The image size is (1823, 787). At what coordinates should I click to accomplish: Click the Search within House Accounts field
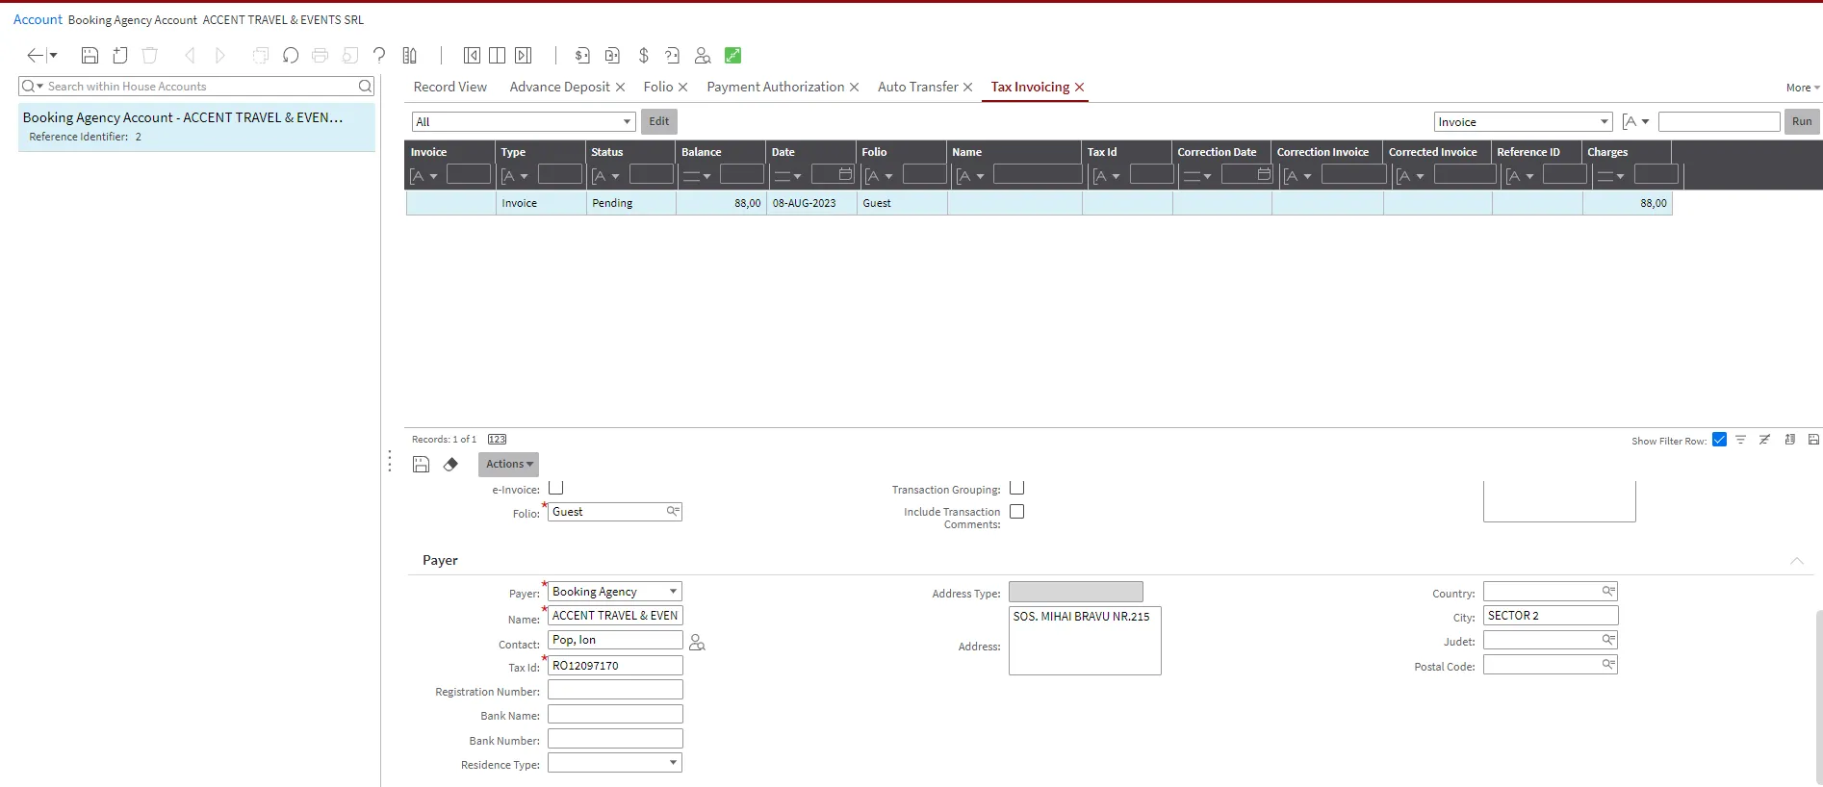click(x=196, y=87)
